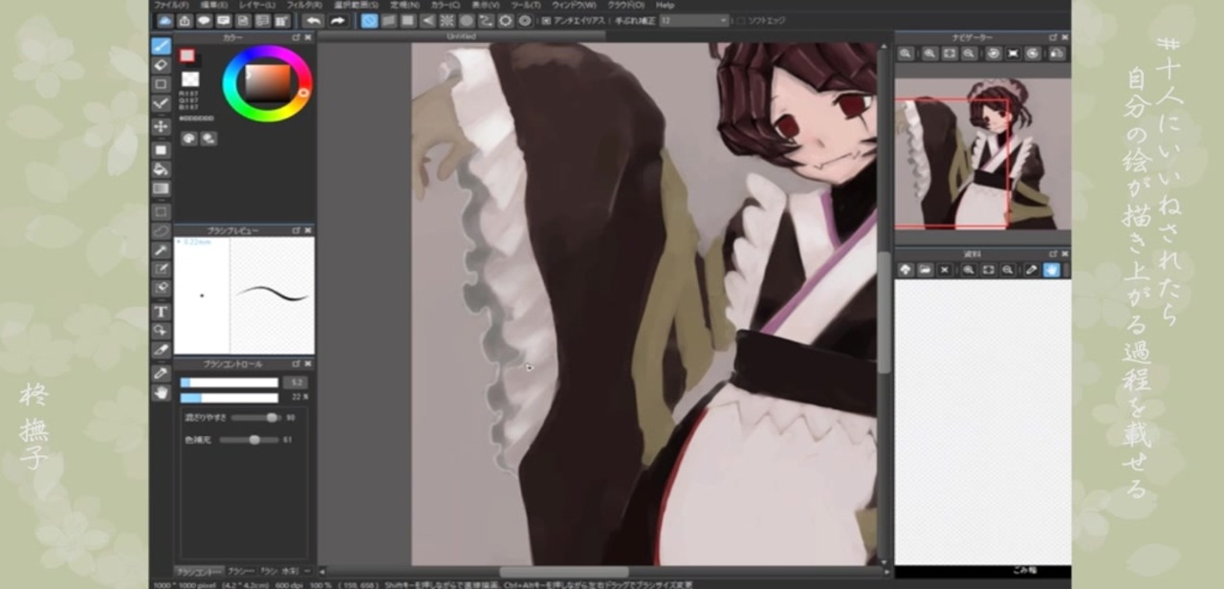Switch to the ブラシコントロール bottom tab
The image size is (1224, 589).
coord(198,571)
